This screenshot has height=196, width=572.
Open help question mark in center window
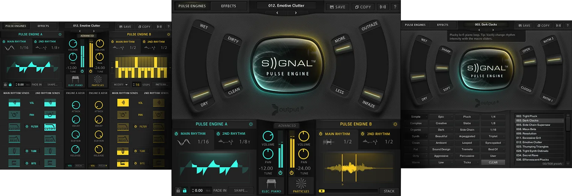[395, 7]
